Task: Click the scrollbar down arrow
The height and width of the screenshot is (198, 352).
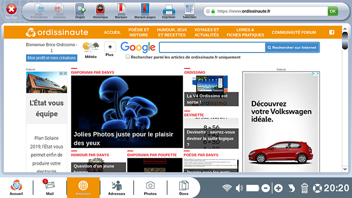Action: [345, 169]
